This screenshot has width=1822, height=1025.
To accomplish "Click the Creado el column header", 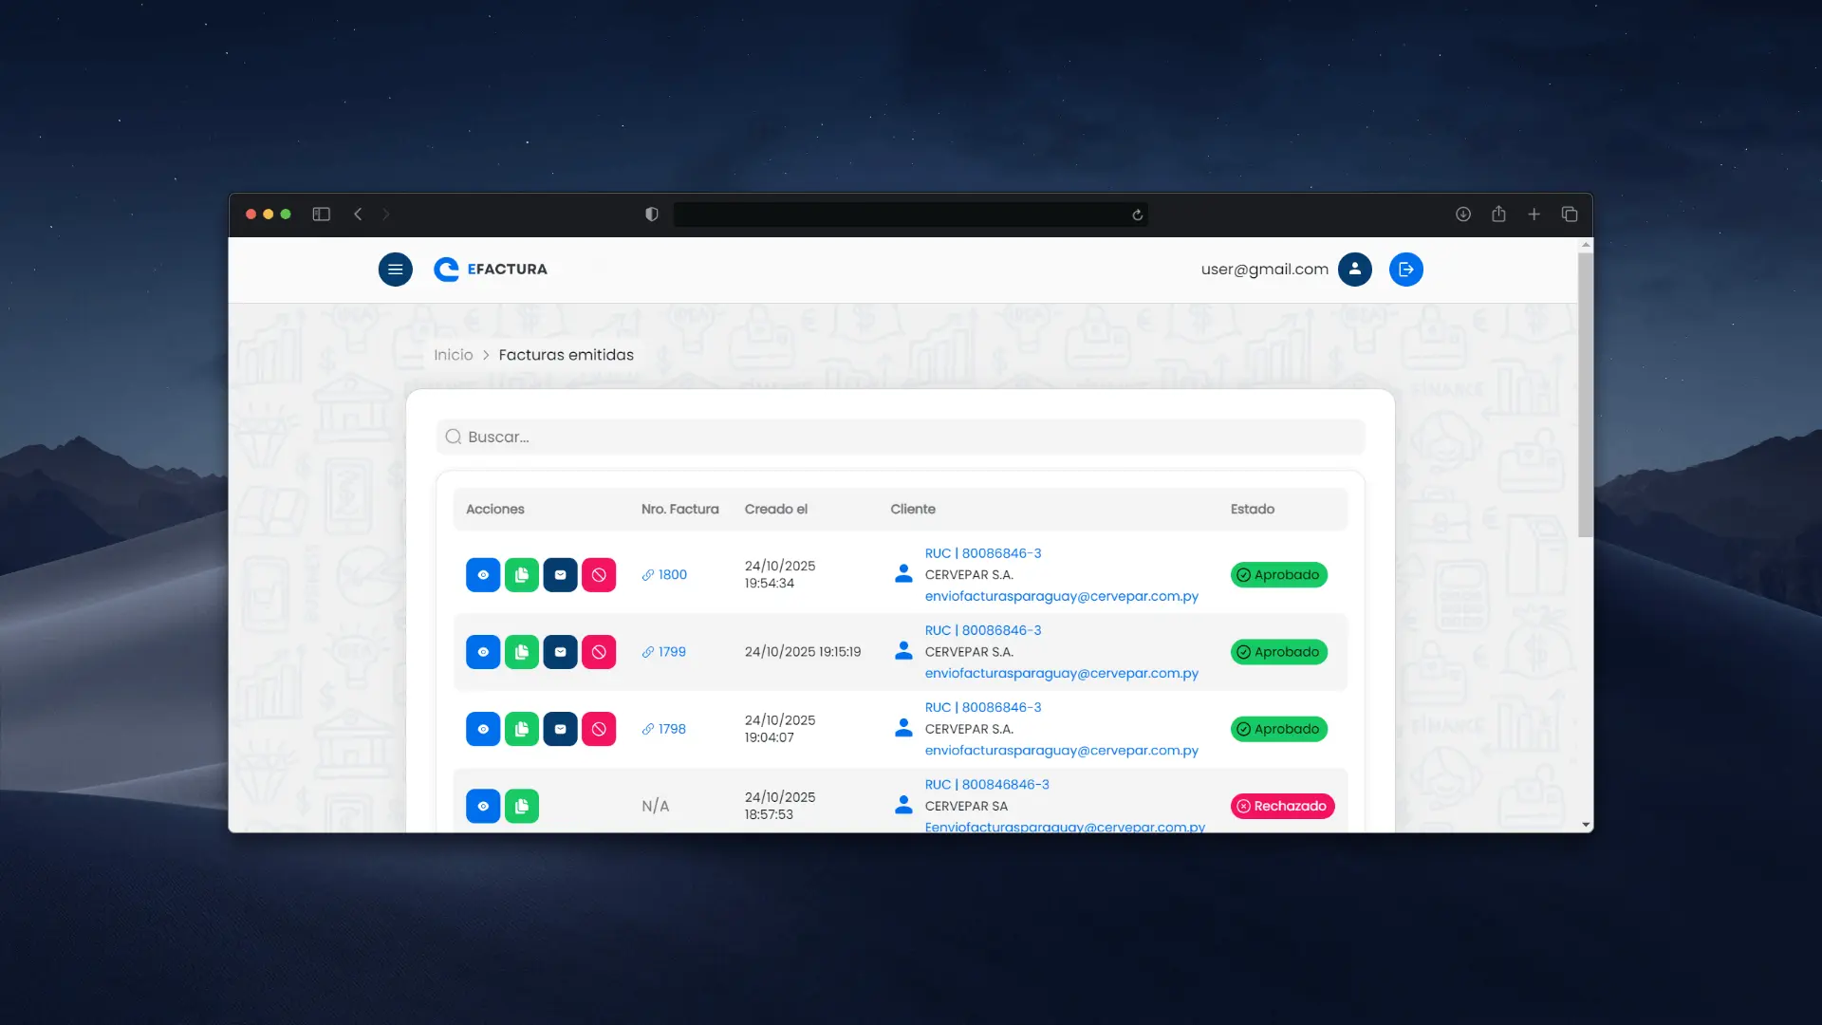I will click(x=775, y=510).
